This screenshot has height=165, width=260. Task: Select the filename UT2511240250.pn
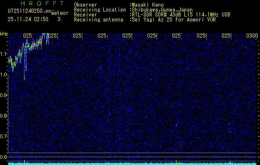pyautogui.click(x=30, y=11)
